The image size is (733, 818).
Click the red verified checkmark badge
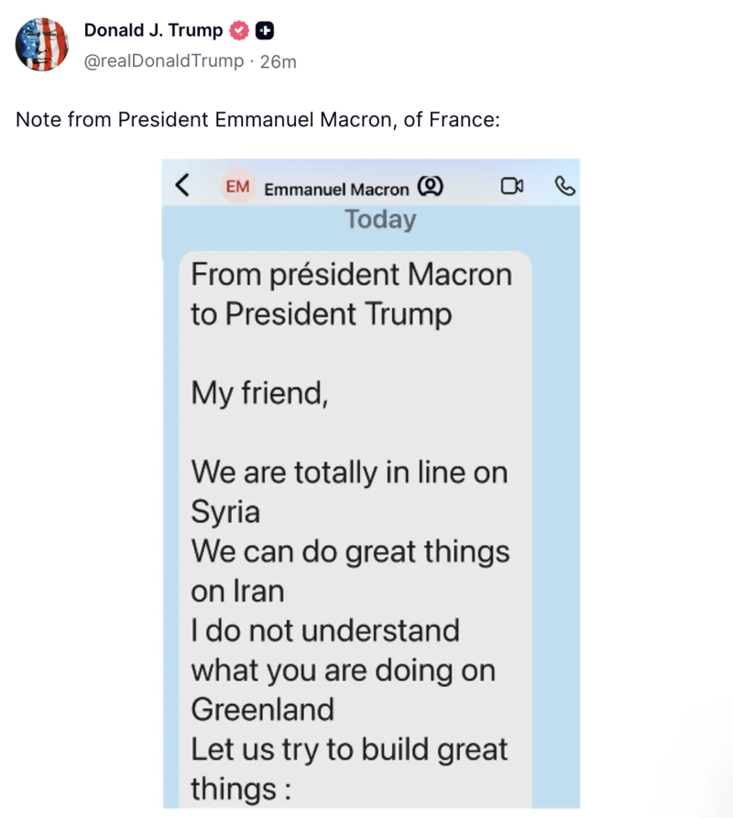[239, 31]
